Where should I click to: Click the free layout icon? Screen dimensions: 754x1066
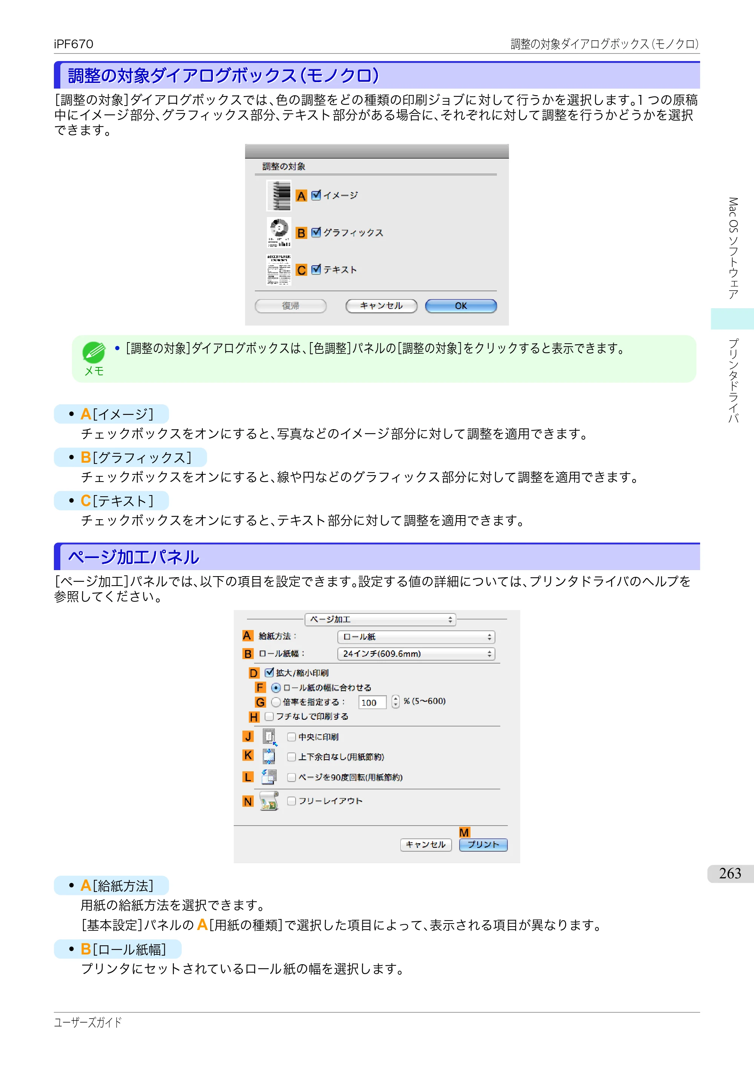269,801
